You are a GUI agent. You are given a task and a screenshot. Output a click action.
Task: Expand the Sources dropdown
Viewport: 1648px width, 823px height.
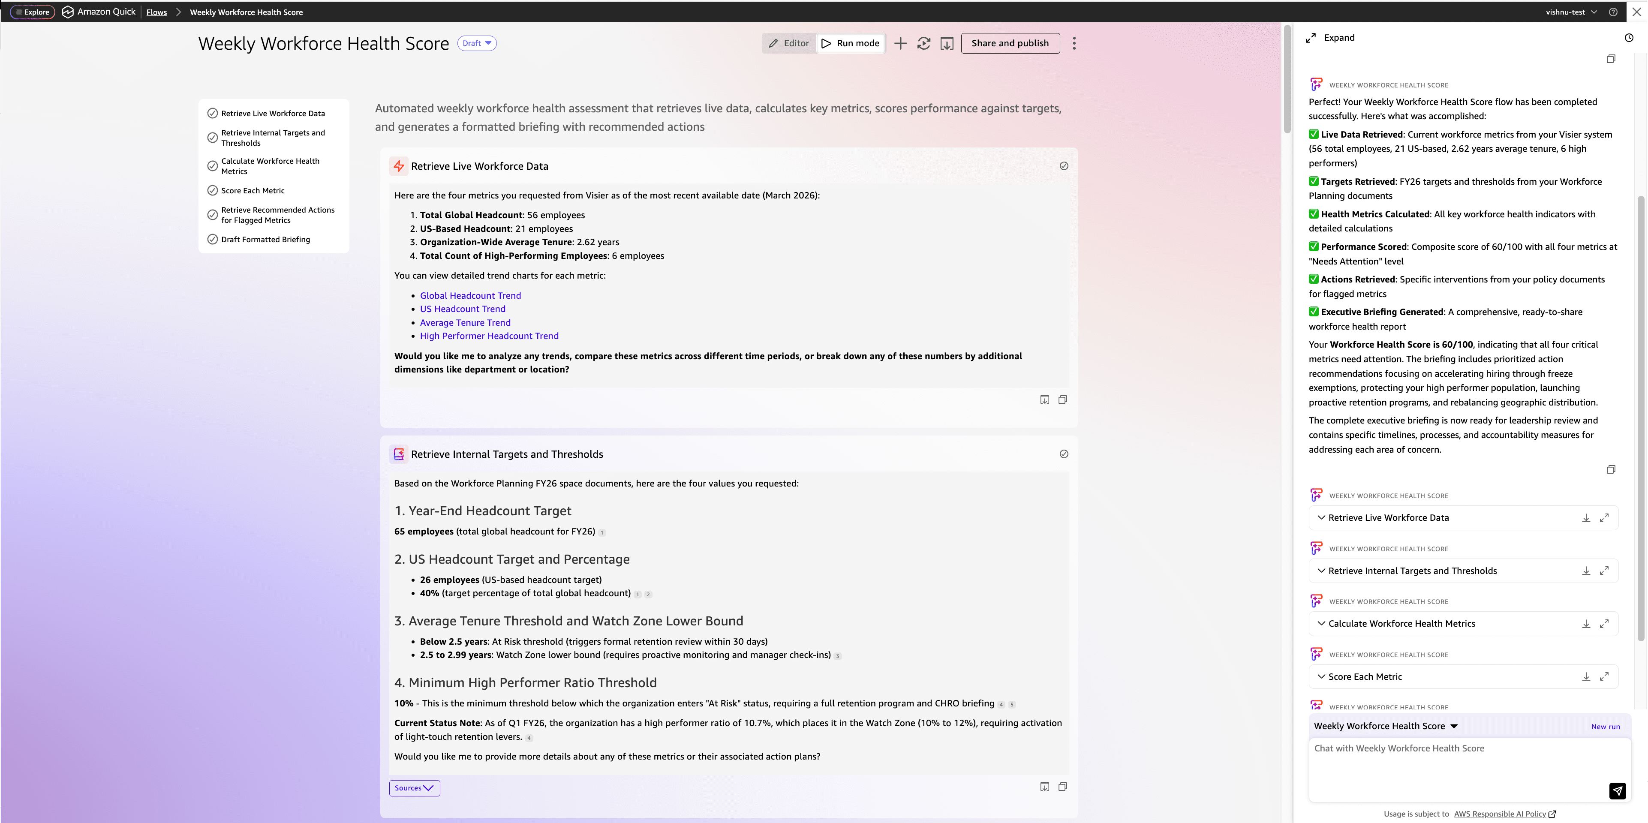tap(414, 788)
